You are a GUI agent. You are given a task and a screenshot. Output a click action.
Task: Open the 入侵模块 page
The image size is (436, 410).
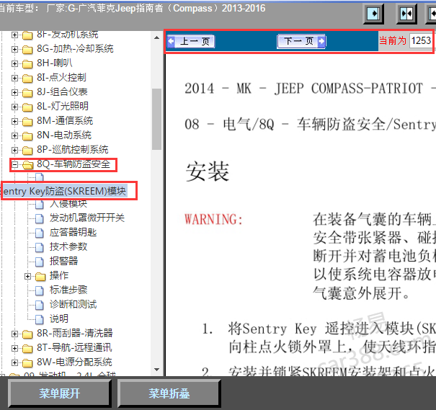tap(68, 204)
